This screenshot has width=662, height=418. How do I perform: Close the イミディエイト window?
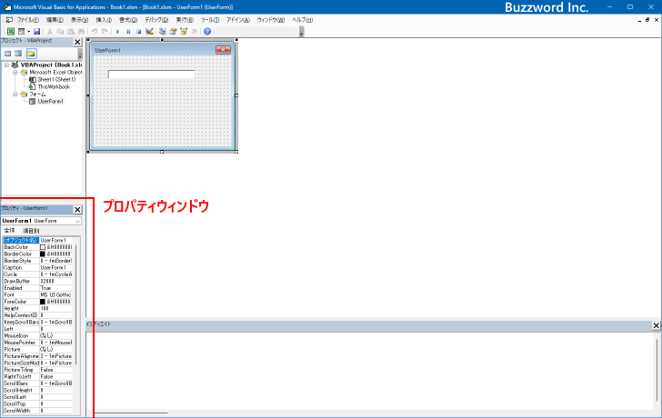pos(656,325)
